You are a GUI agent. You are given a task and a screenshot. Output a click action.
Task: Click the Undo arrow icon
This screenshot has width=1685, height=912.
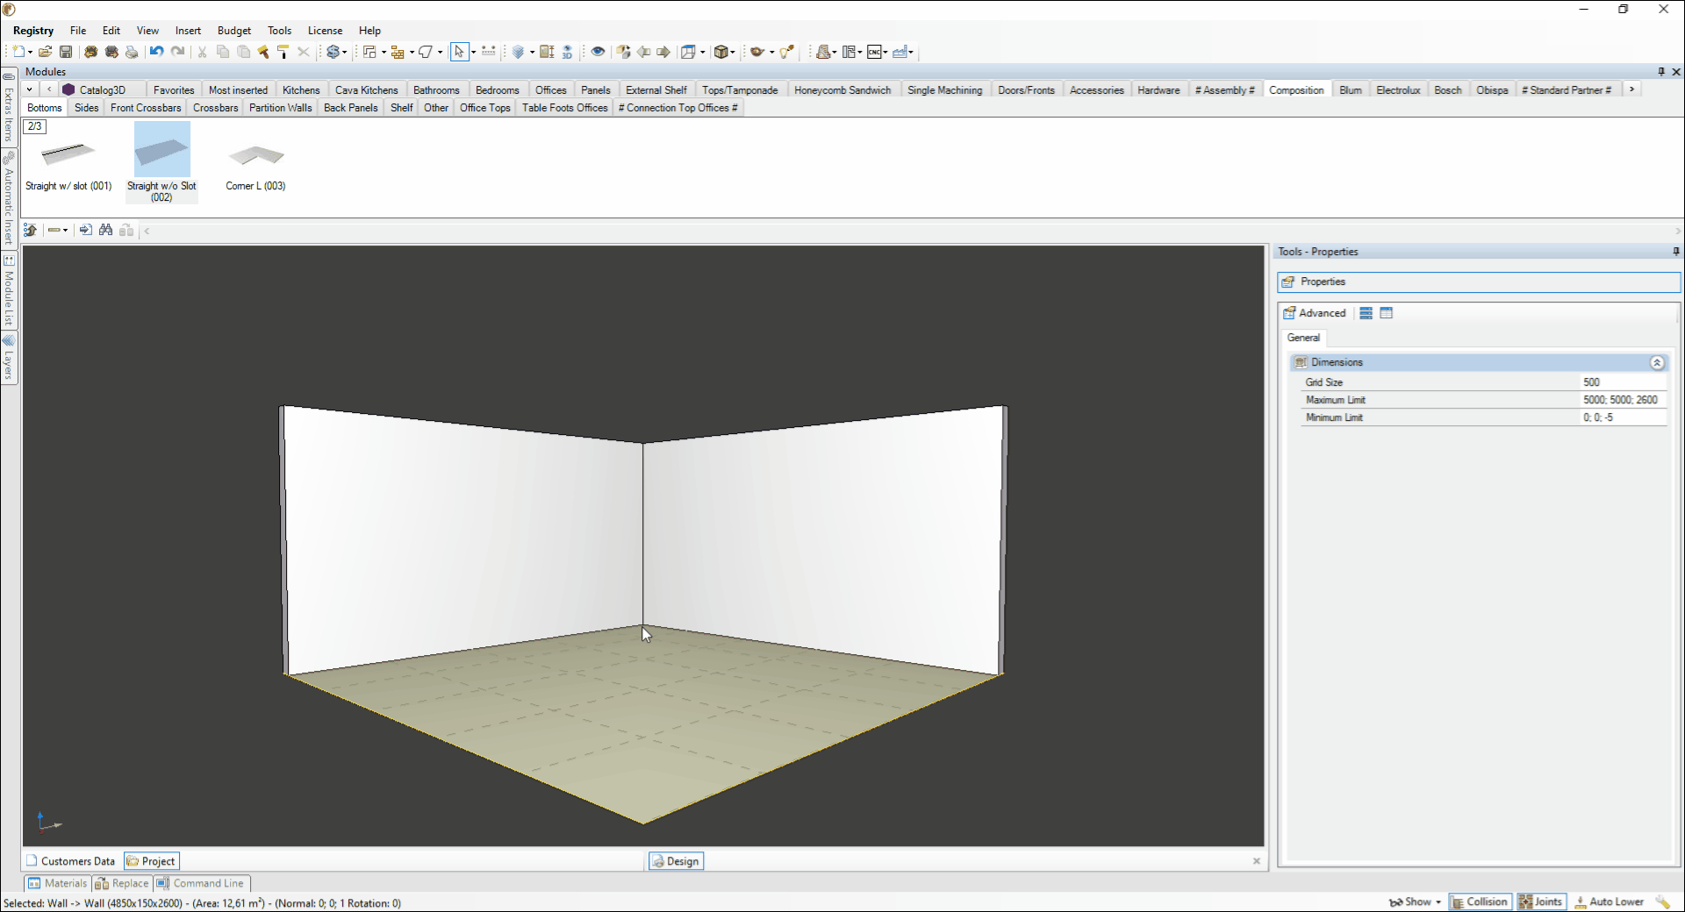156,52
